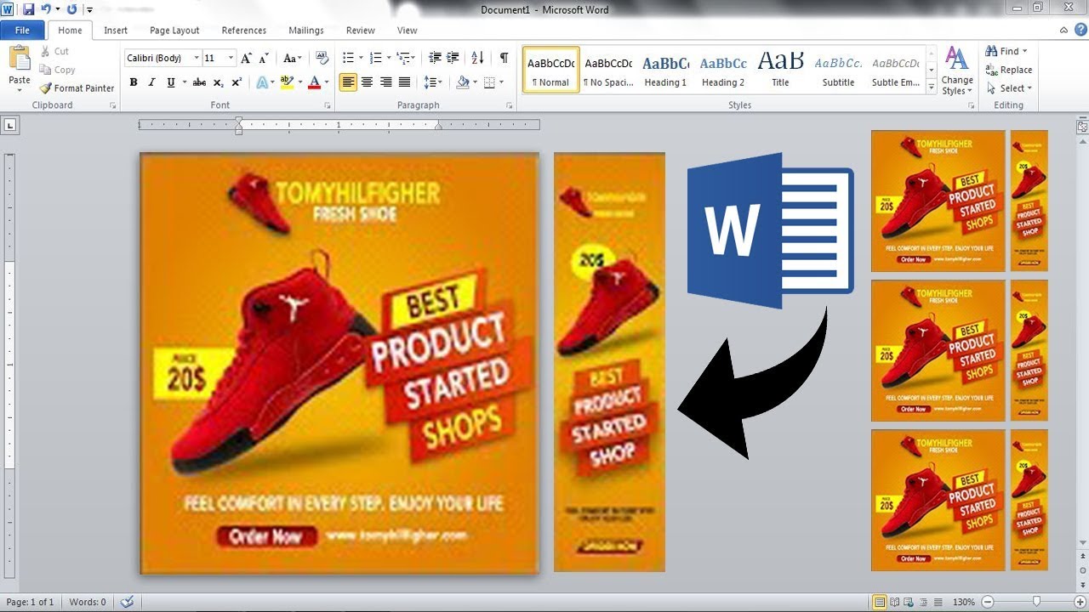
Task: Expand numbering list dropdown arrow
Action: tap(389, 58)
